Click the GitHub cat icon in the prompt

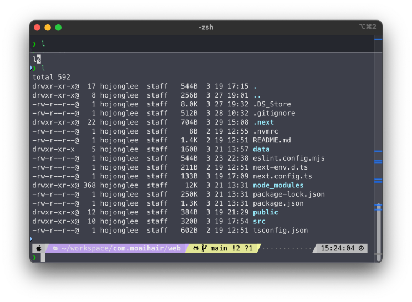(196, 248)
